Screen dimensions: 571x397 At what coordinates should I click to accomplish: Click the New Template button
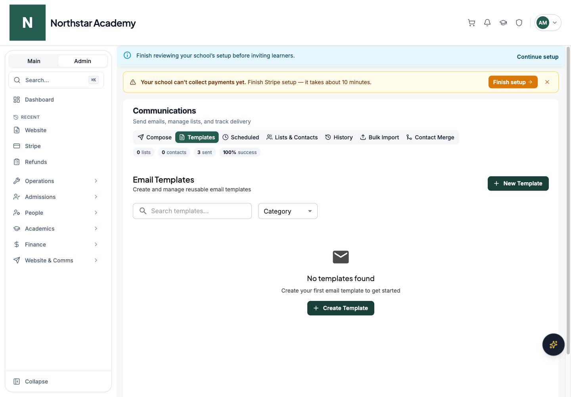tap(518, 183)
